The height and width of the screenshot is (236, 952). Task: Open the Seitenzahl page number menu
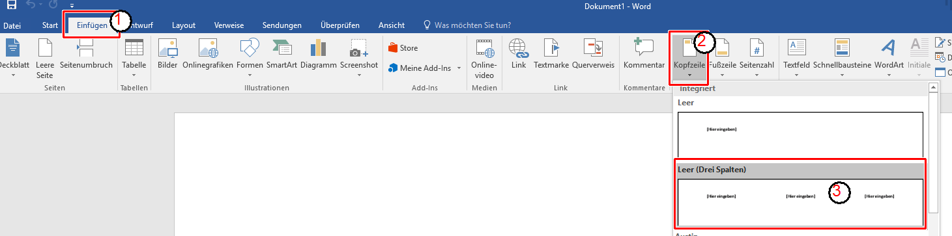click(x=757, y=59)
